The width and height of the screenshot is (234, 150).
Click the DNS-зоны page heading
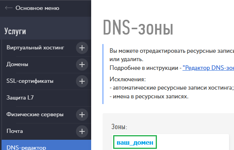pyautogui.click(x=138, y=28)
